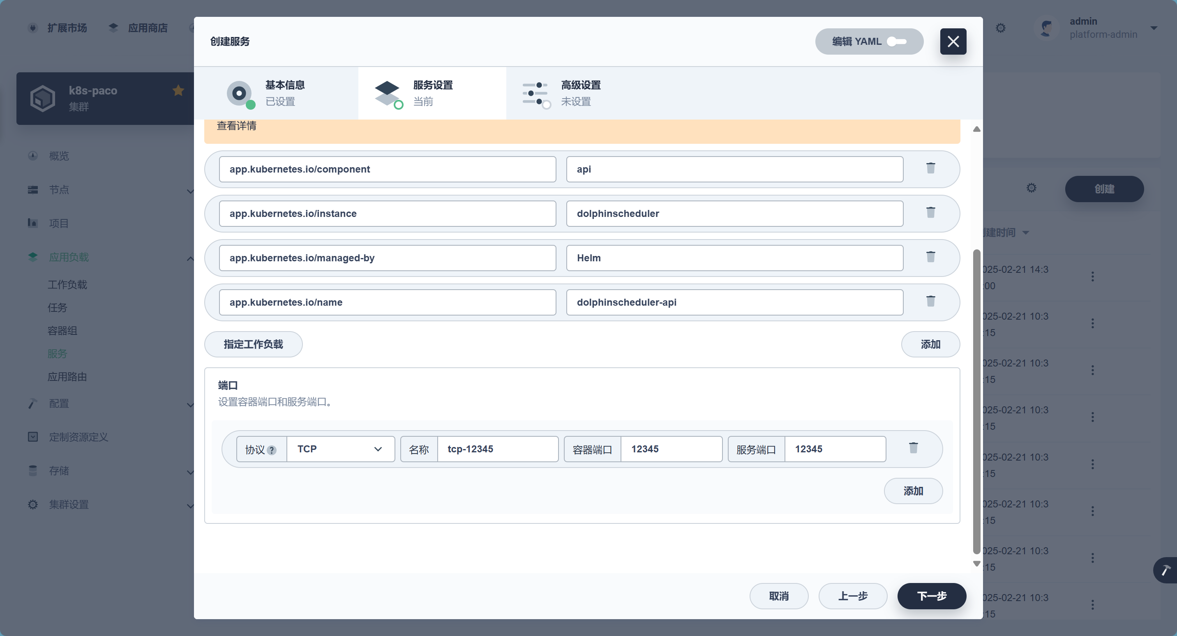Click the 指定工作负载 button
The height and width of the screenshot is (636, 1177).
pyautogui.click(x=253, y=344)
